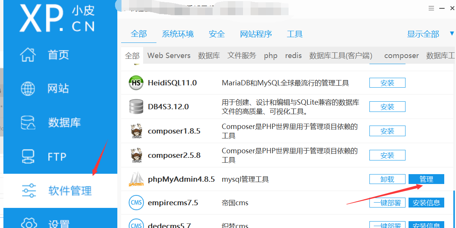Install composer2.5.8 with 安装 button
The image size is (456, 228).
click(x=387, y=155)
